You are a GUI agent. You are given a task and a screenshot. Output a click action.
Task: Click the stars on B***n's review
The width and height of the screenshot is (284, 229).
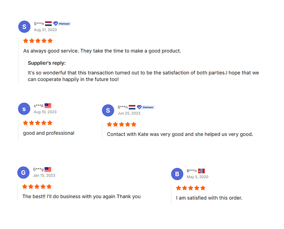tap(191, 188)
